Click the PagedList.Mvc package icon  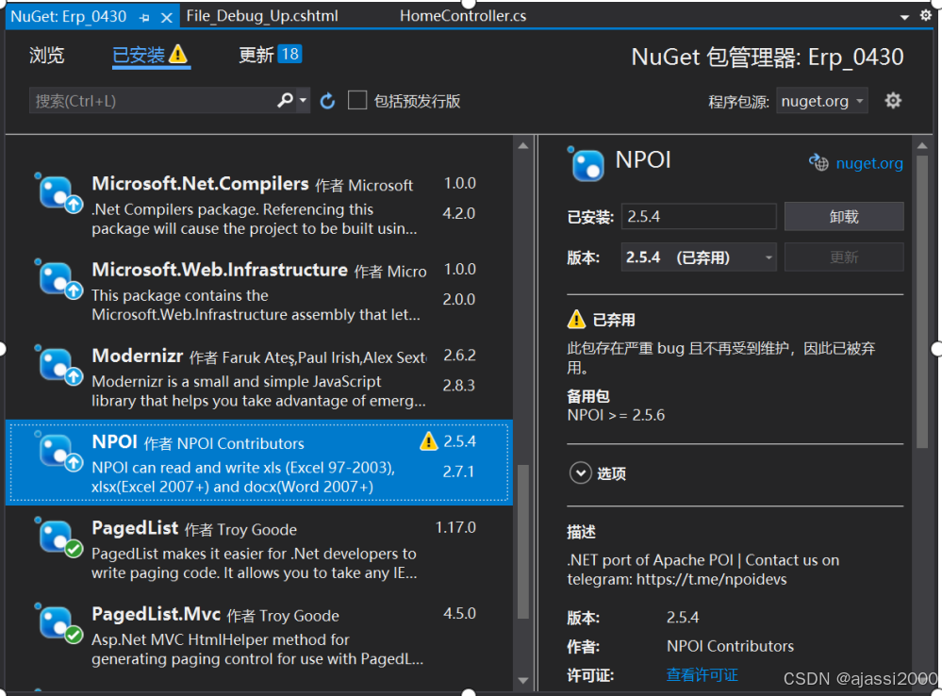coord(58,623)
